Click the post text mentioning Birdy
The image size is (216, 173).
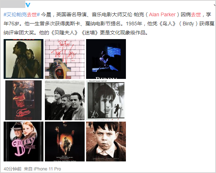pos(188,24)
